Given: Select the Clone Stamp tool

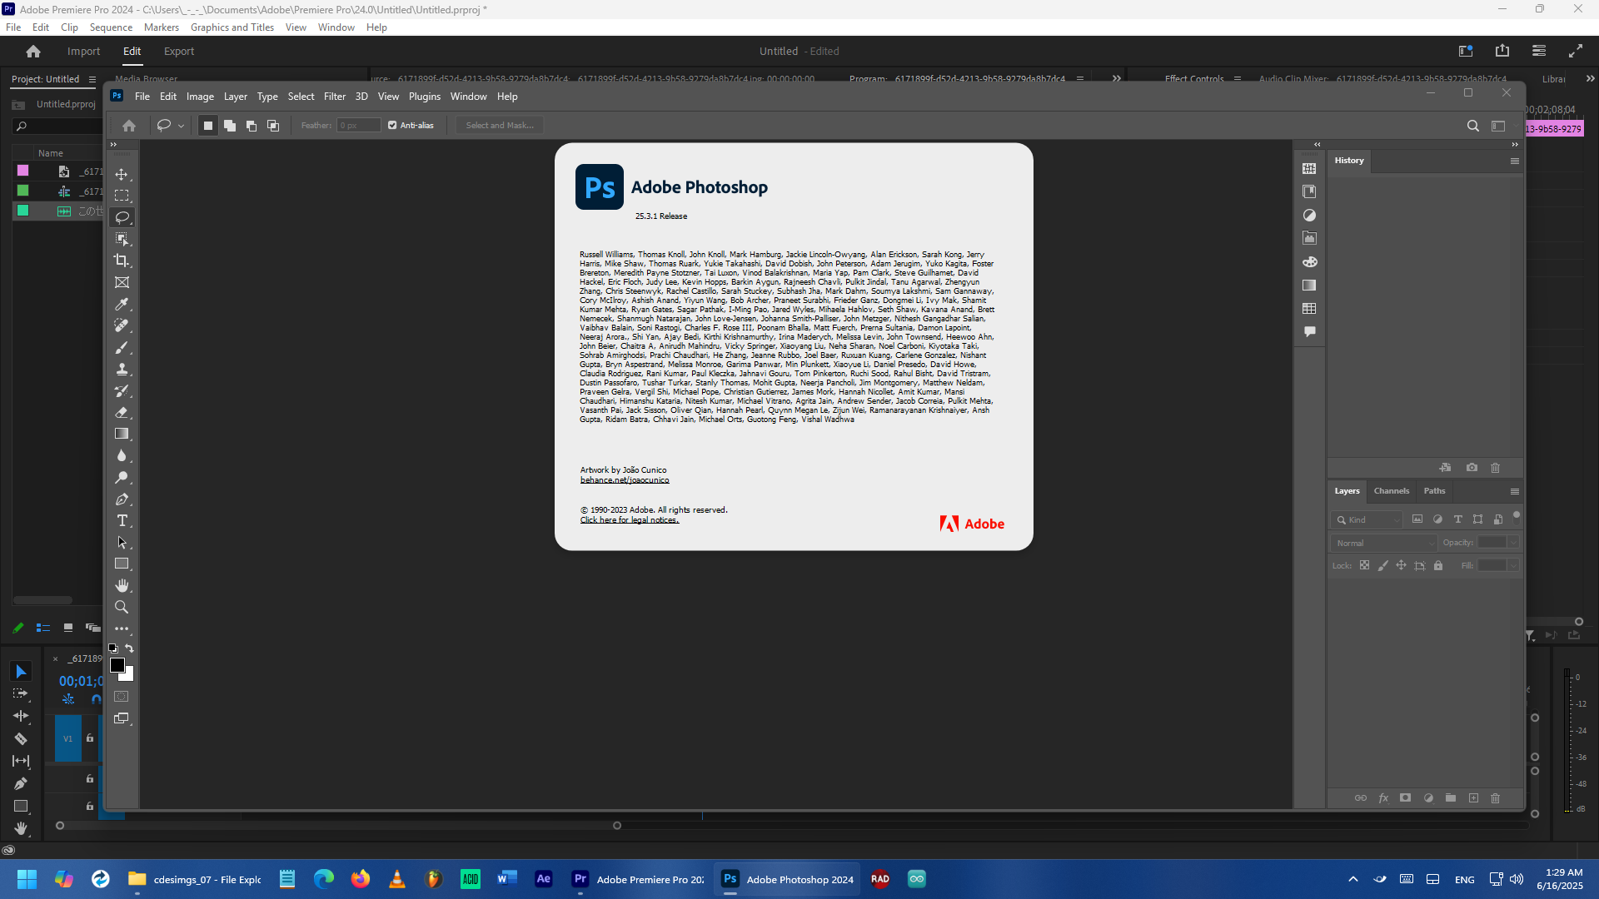Looking at the screenshot, I should (x=122, y=369).
